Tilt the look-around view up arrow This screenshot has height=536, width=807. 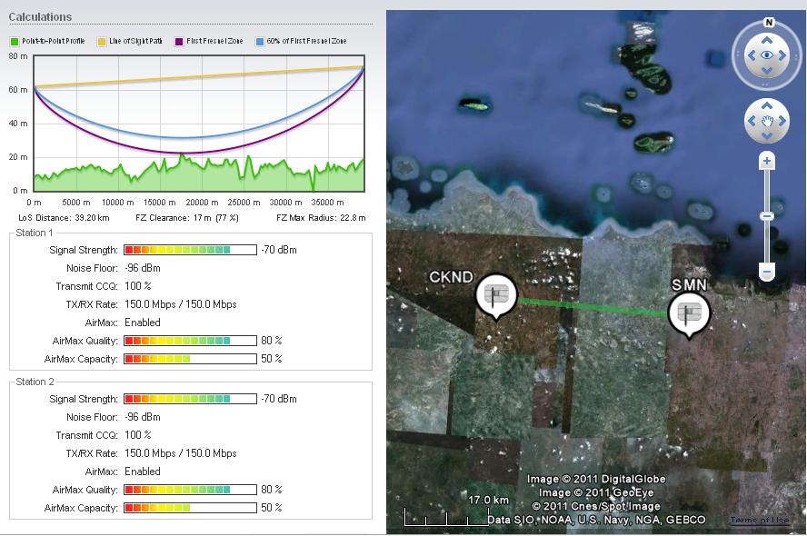click(767, 41)
